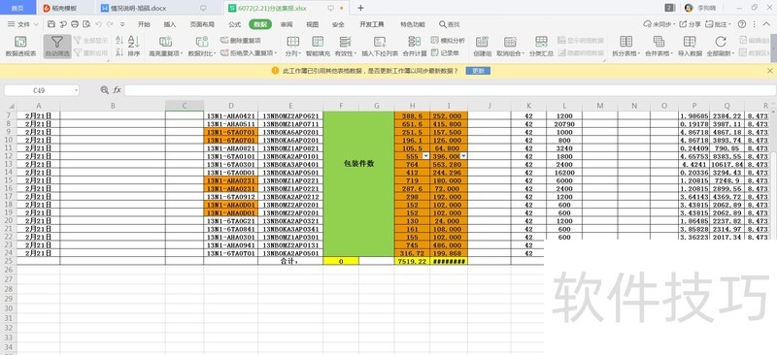The height and width of the screenshot is (355, 777).
Task: Switch to the 视图 ribbon tab
Action: (x=312, y=24)
